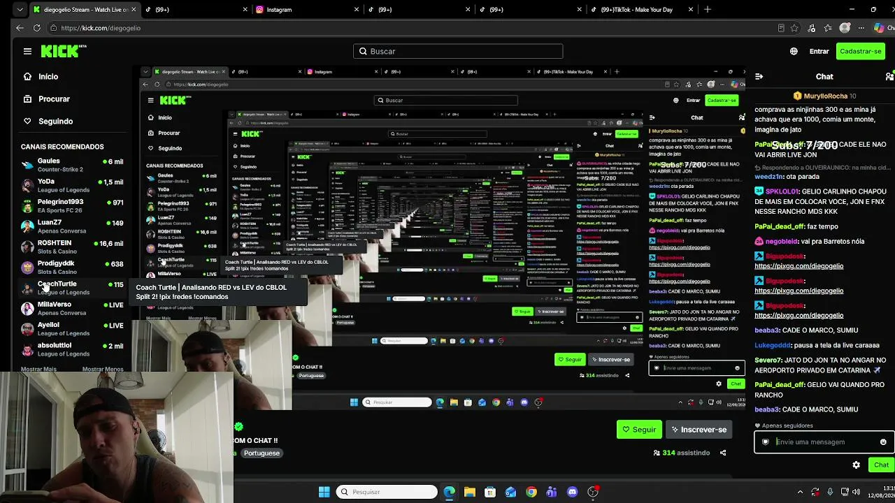
Task: Open Microsoft Teams from the taskbar
Action: [552, 492]
